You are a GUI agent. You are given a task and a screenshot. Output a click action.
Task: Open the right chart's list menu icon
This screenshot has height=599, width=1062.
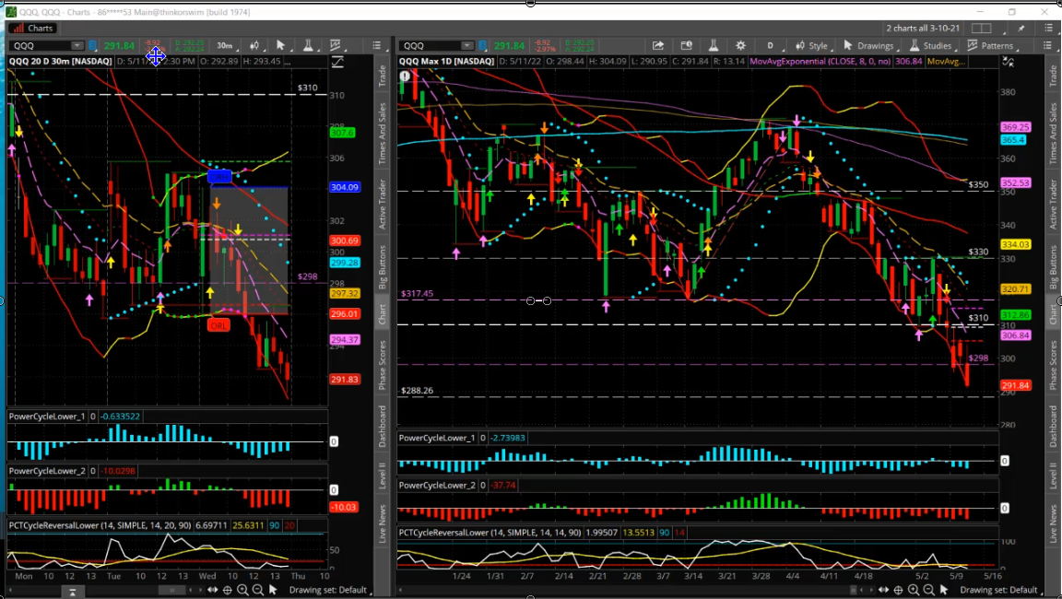[x=1047, y=46]
